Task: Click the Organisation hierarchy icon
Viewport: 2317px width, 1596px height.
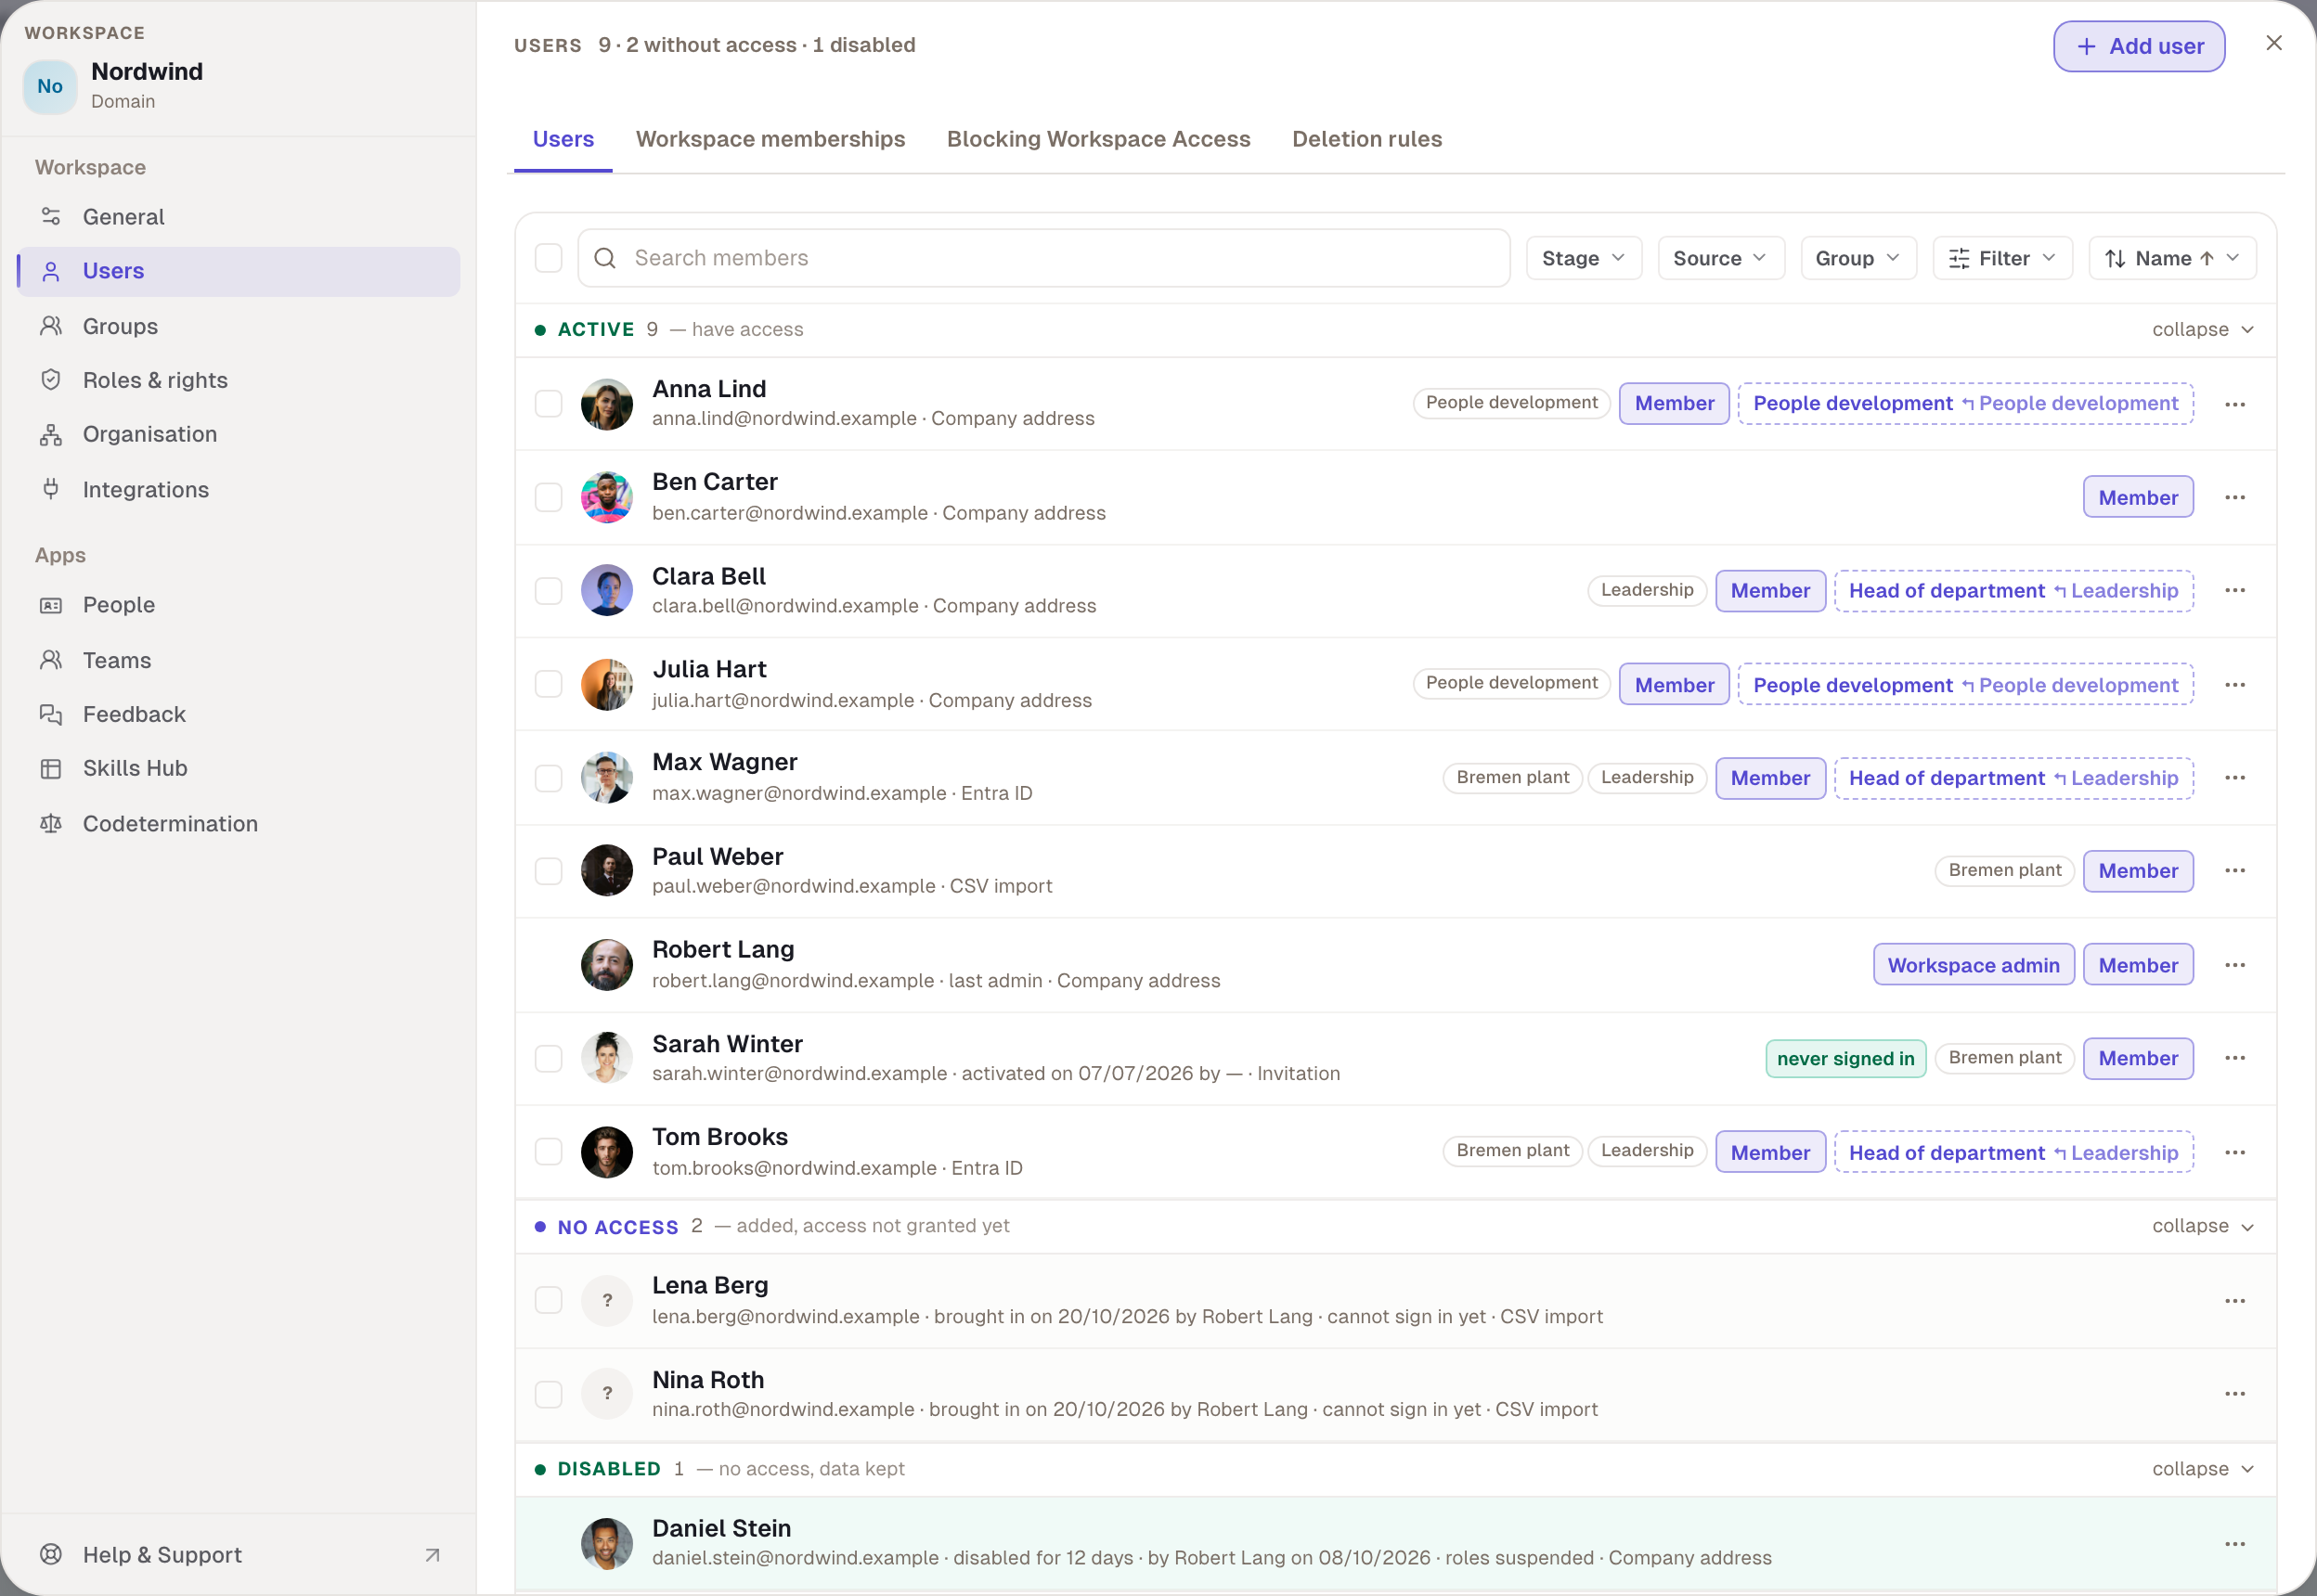Action: [51, 434]
